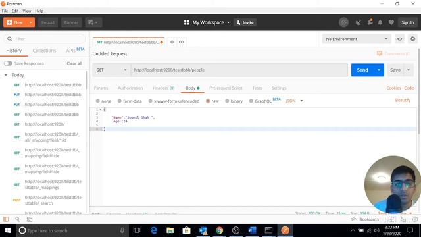Screen dimensions: 421x237
Task: Open the Code link
Action: click(x=409, y=88)
